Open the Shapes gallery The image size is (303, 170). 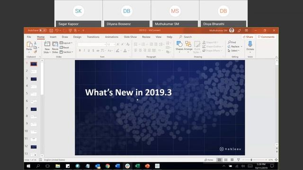179,47
